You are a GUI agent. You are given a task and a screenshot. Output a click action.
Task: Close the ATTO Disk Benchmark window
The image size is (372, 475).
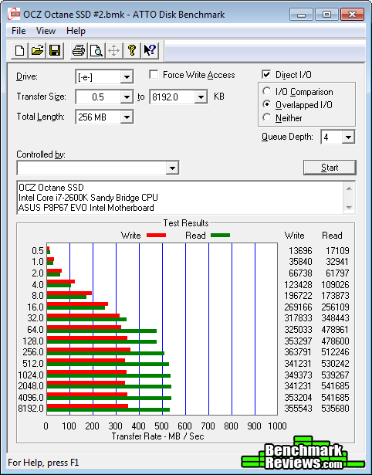[352, 14]
